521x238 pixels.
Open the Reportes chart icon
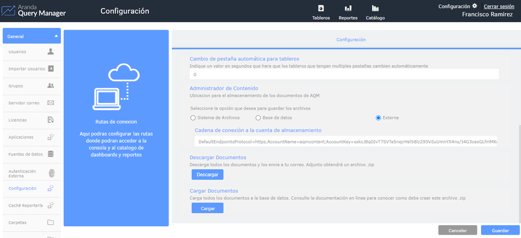pos(348,8)
